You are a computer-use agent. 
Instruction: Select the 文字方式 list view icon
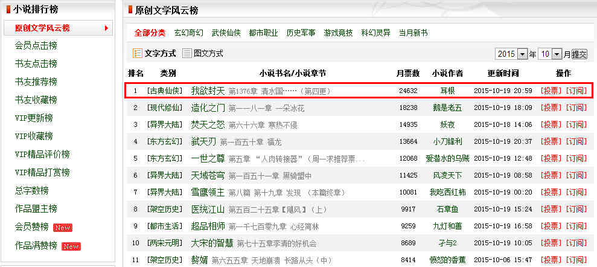click(137, 53)
